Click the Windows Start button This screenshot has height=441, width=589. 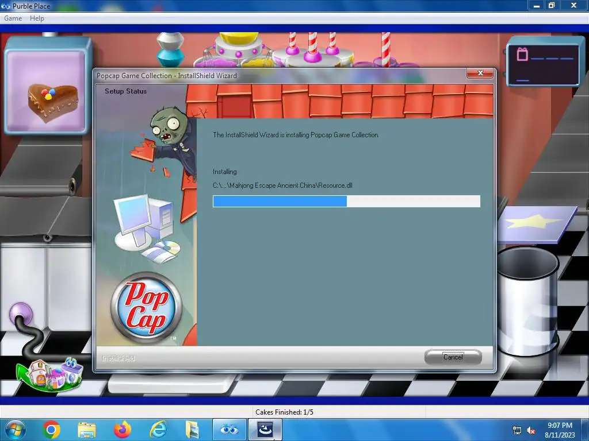[x=16, y=430]
